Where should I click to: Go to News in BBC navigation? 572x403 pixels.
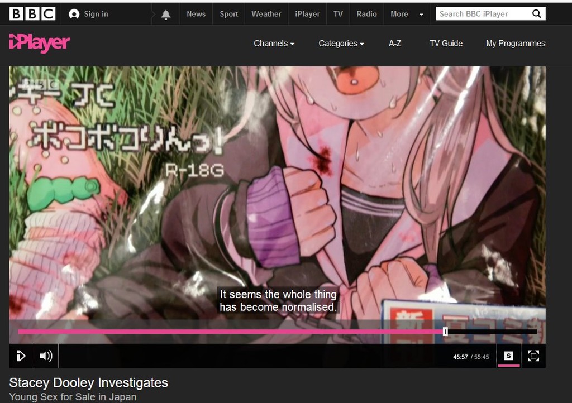click(196, 14)
